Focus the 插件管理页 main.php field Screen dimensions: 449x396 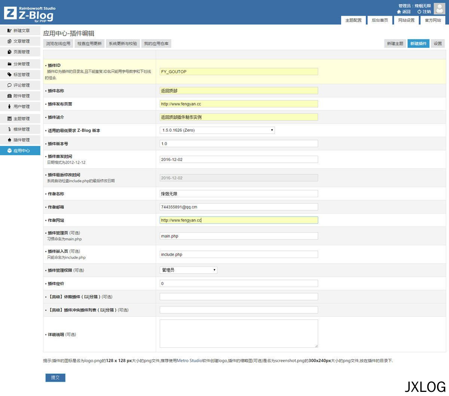(239, 236)
